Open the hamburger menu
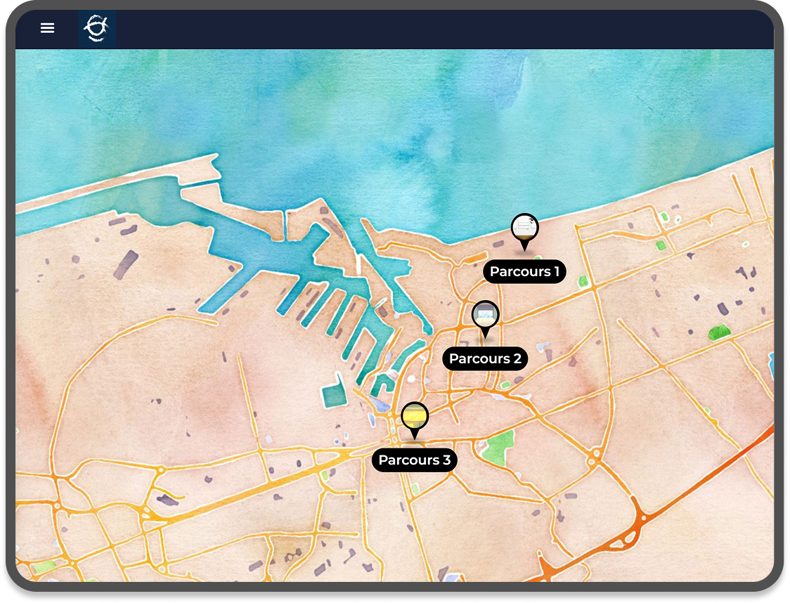790x603 pixels. click(x=47, y=28)
